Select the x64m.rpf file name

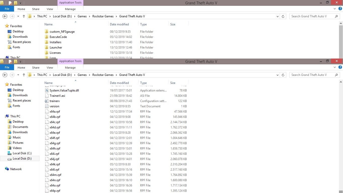click(55, 175)
